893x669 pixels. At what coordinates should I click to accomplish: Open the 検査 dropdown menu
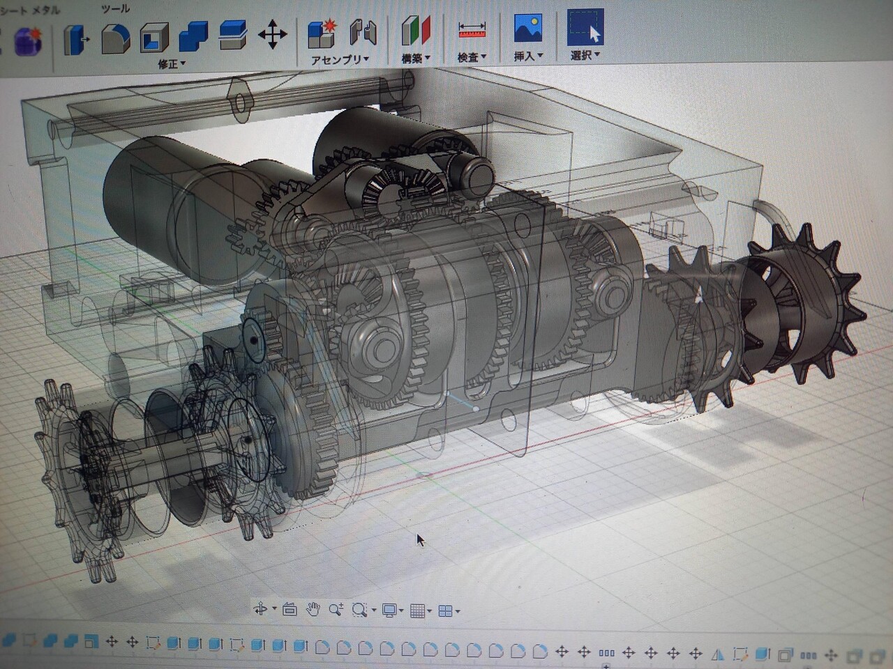tap(472, 58)
